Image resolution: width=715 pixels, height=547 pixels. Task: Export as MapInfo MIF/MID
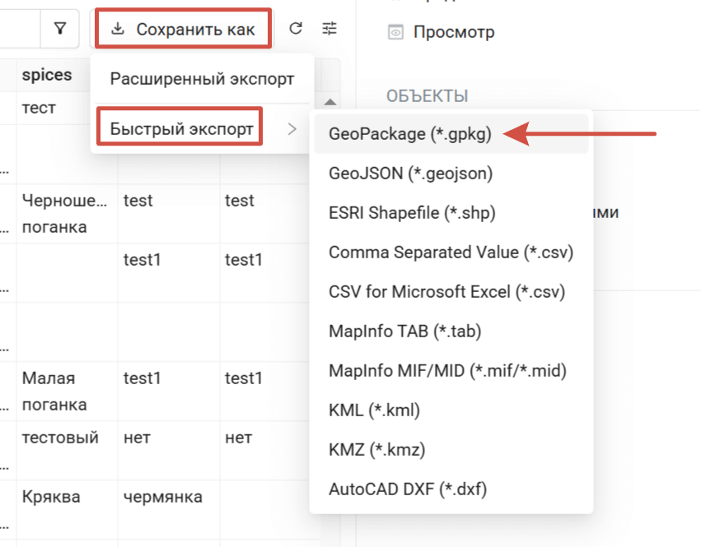(447, 371)
